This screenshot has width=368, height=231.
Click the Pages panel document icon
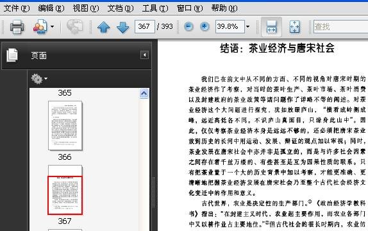point(12,55)
